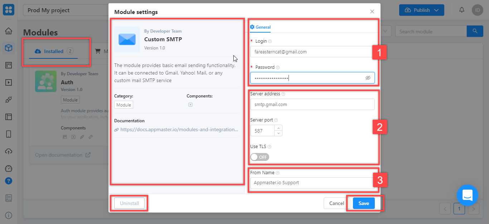Toggle Use TLS to ON
Image resolution: width=489 pixels, height=224 pixels.
[x=260, y=157]
